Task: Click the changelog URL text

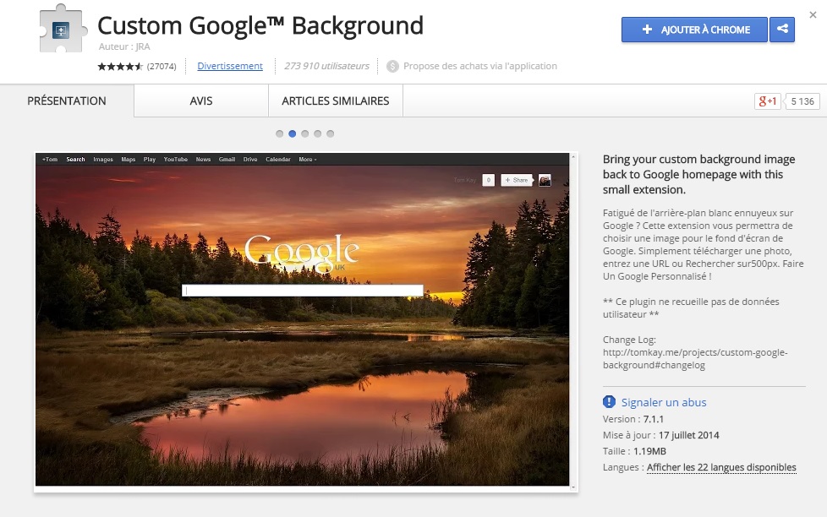Action: 695,359
